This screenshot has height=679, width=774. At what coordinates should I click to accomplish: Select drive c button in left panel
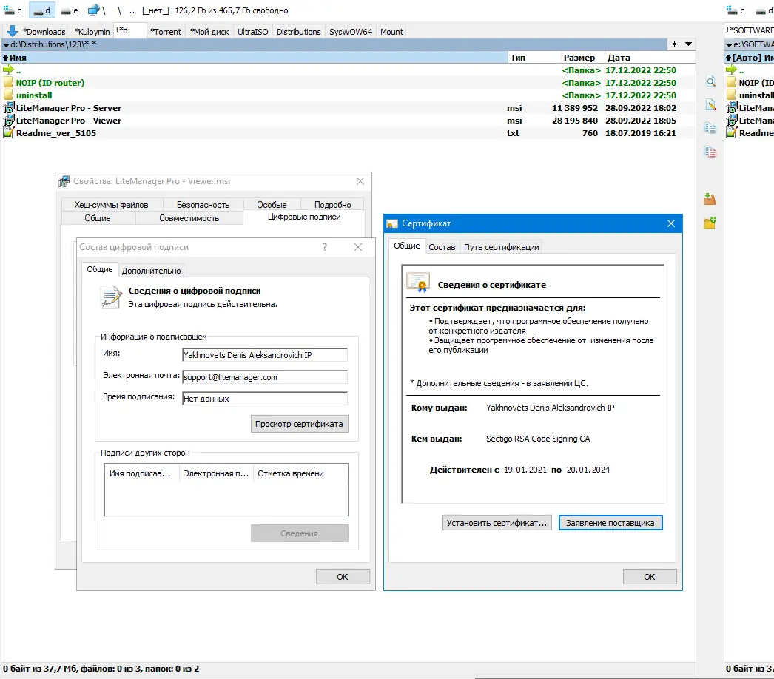[13, 10]
